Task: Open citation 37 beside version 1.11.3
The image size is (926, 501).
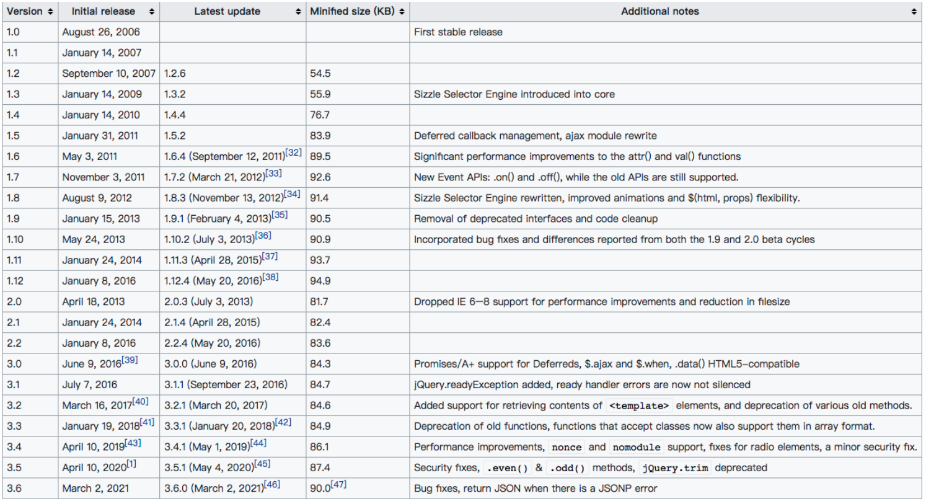Action: 270,257
